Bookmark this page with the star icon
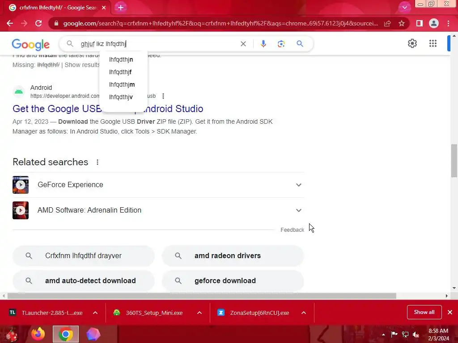Viewport: 458px width, 343px height. 402,23
